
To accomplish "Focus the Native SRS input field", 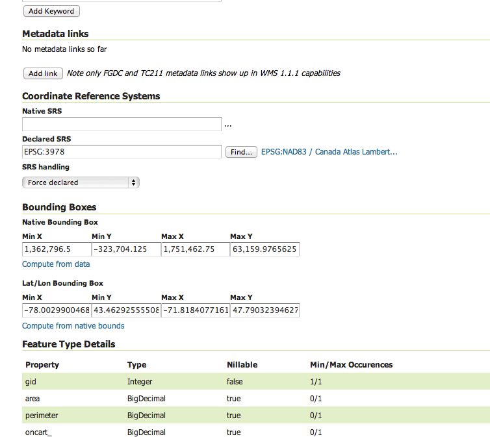I will pyautogui.click(x=122, y=124).
